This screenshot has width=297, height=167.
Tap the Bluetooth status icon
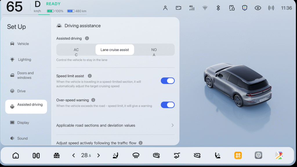click(x=218, y=8)
